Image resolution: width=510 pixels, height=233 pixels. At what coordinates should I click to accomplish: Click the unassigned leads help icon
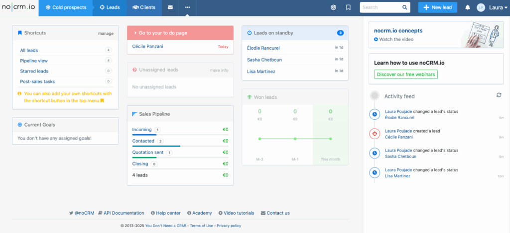134,70
